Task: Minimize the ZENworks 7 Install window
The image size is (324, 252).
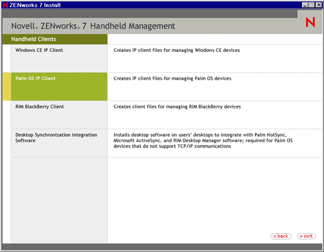Action: (x=305, y=5)
